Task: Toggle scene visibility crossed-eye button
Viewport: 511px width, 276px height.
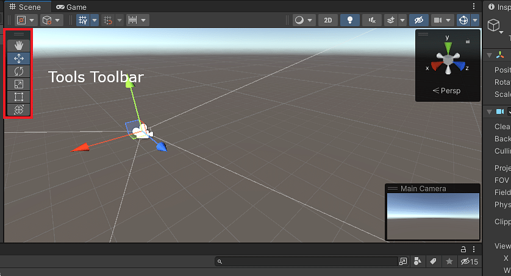Action: pos(418,20)
